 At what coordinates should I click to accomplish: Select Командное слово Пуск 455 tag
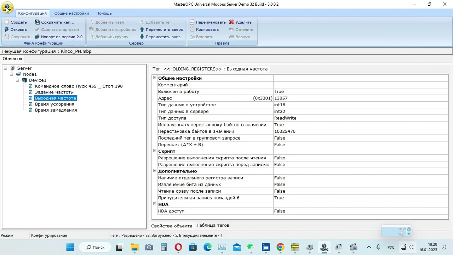pos(79,86)
